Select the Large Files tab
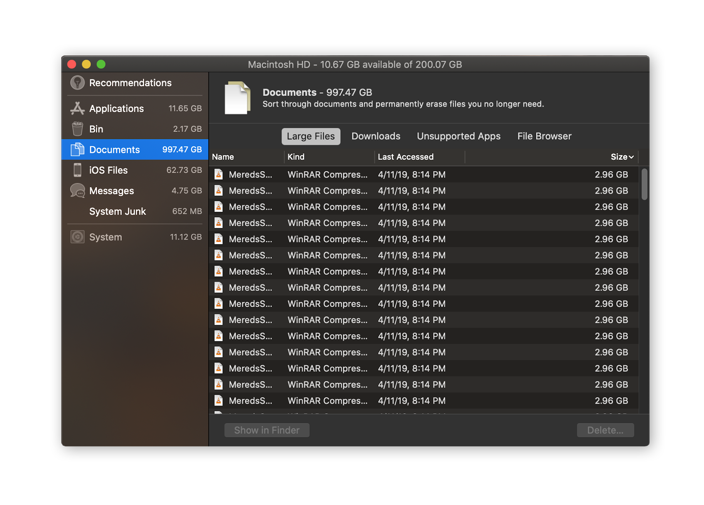The width and height of the screenshot is (704, 505). (310, 136)
